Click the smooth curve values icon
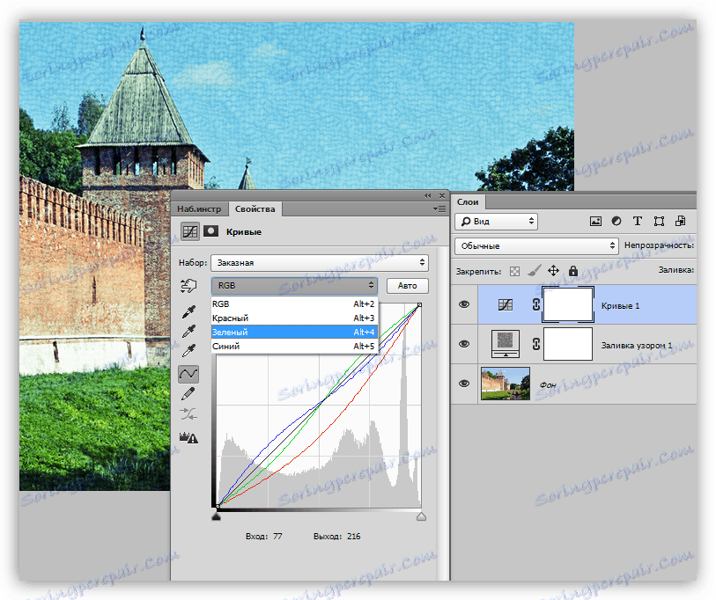Image resolution: width=716 pixels, height=600 pixels. (188, 414)
